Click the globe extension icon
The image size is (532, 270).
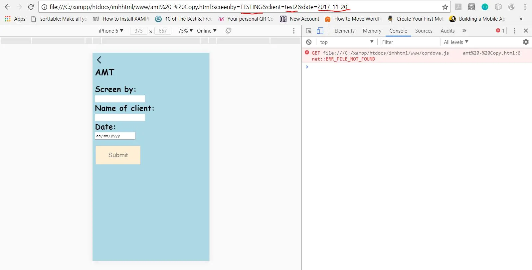511,7
